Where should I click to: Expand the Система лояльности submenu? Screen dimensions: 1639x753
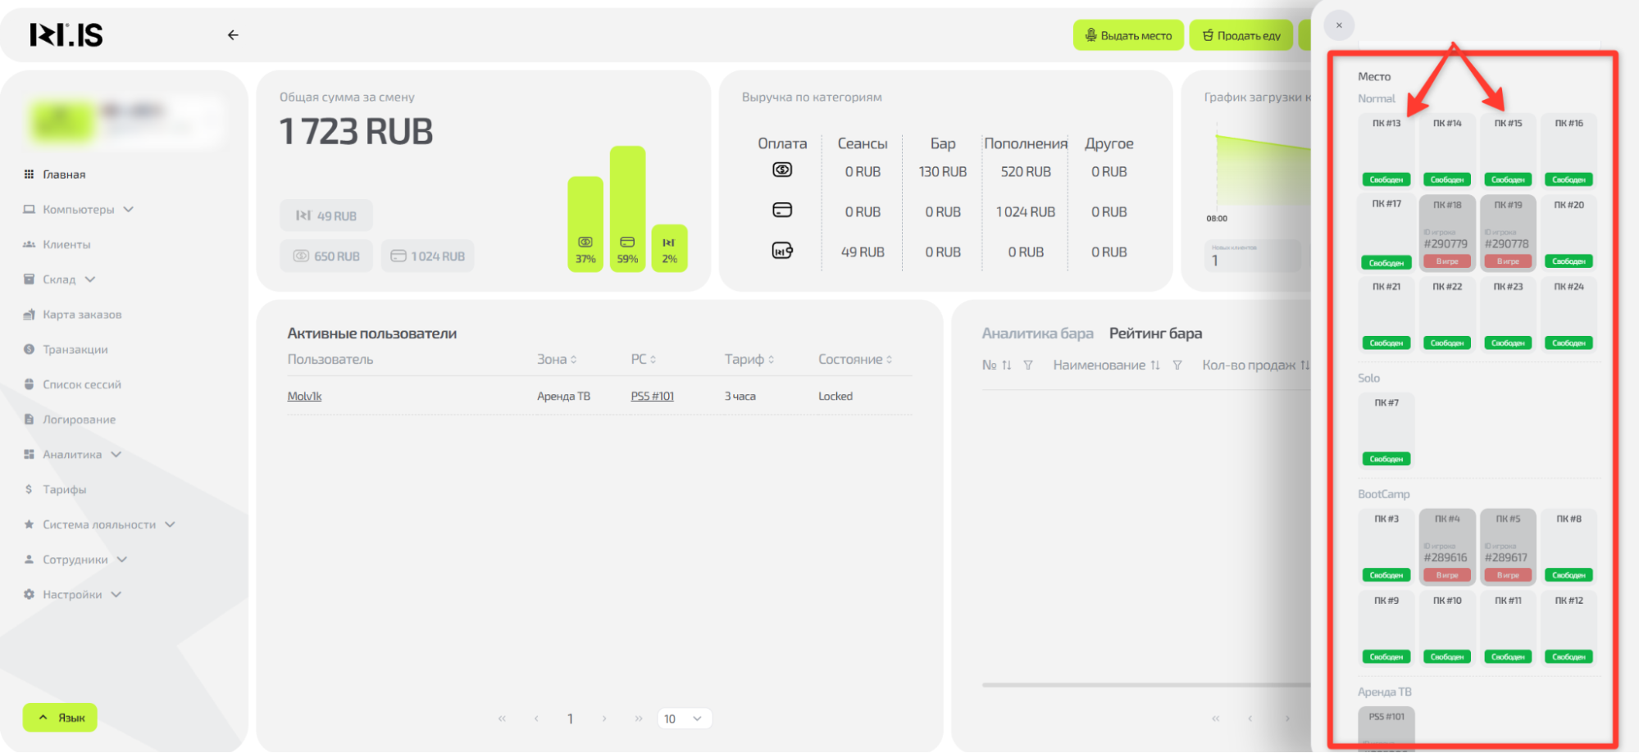click(x=170, y=524)
